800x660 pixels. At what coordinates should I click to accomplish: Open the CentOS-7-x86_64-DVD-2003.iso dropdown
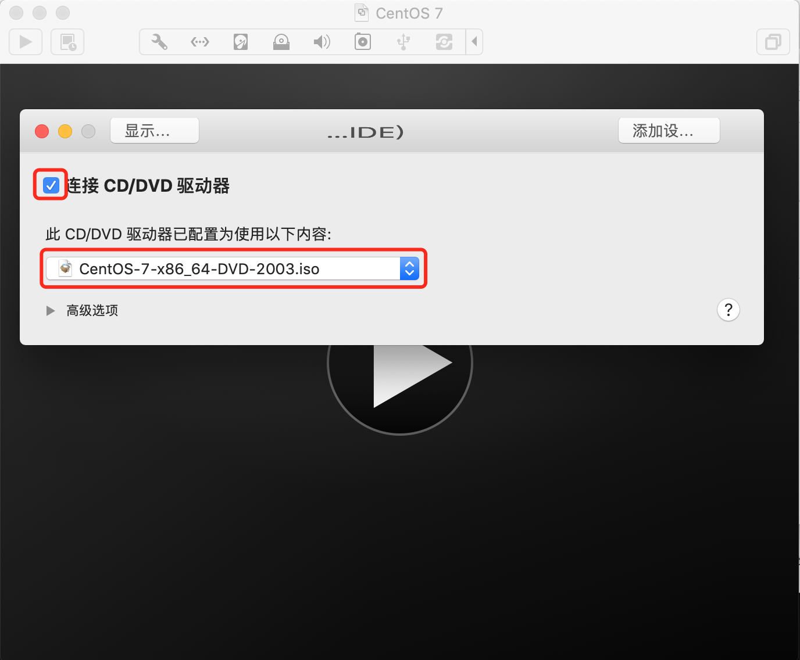233,268
